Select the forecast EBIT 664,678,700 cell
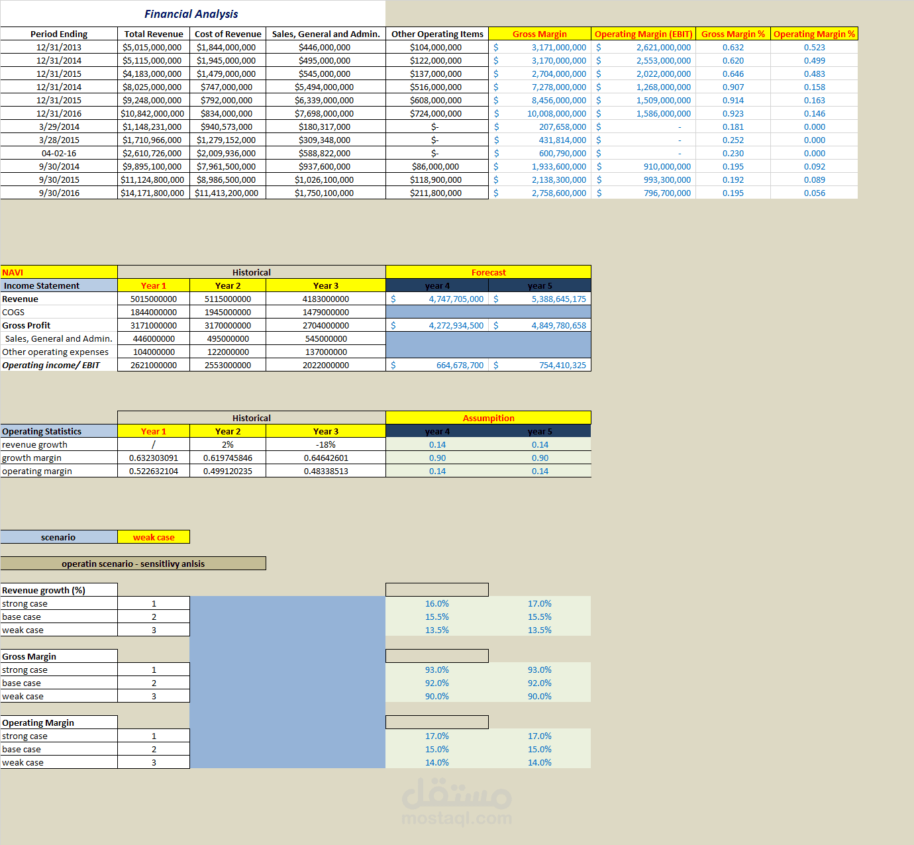Viewport: 914px width, 845px height. coord(437,365)
